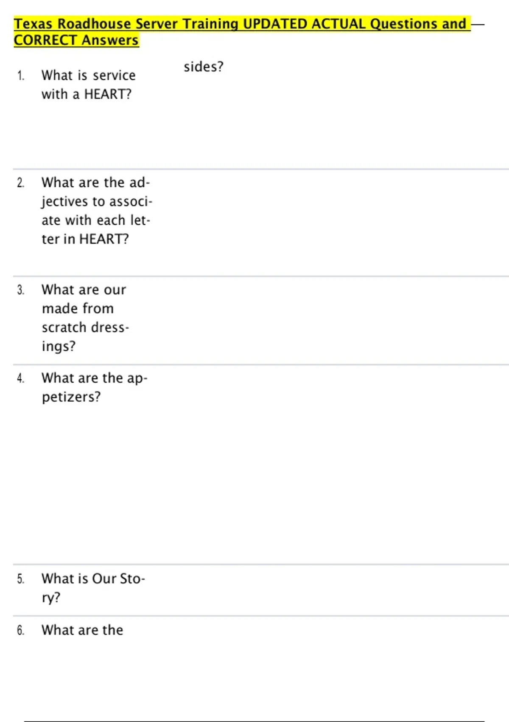Select question number 4 marker
This screenshot has width=509, height=722.
[x=21, y=378]
